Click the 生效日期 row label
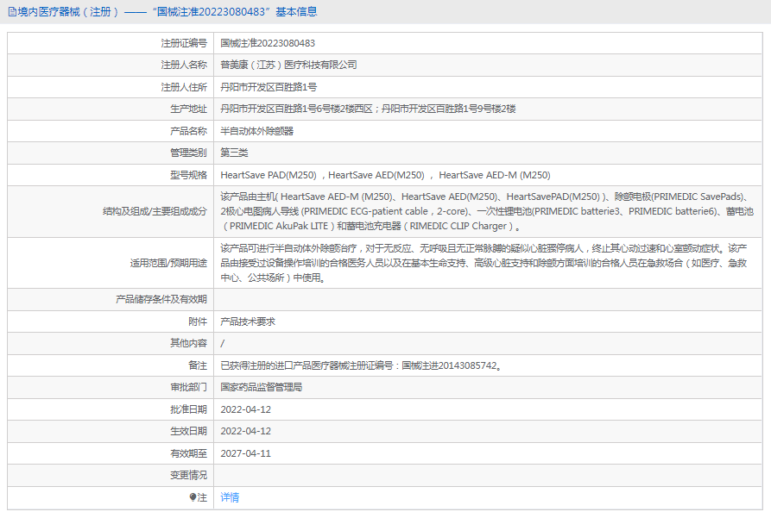The height and width of the screenshot is (518, 771). pyautogui.click(x=188, y=431)
